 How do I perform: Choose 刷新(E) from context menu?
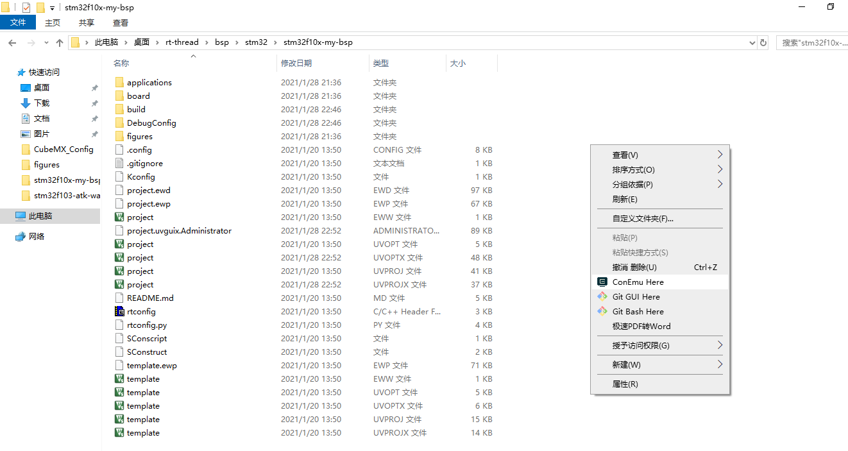tap(660, 199)
